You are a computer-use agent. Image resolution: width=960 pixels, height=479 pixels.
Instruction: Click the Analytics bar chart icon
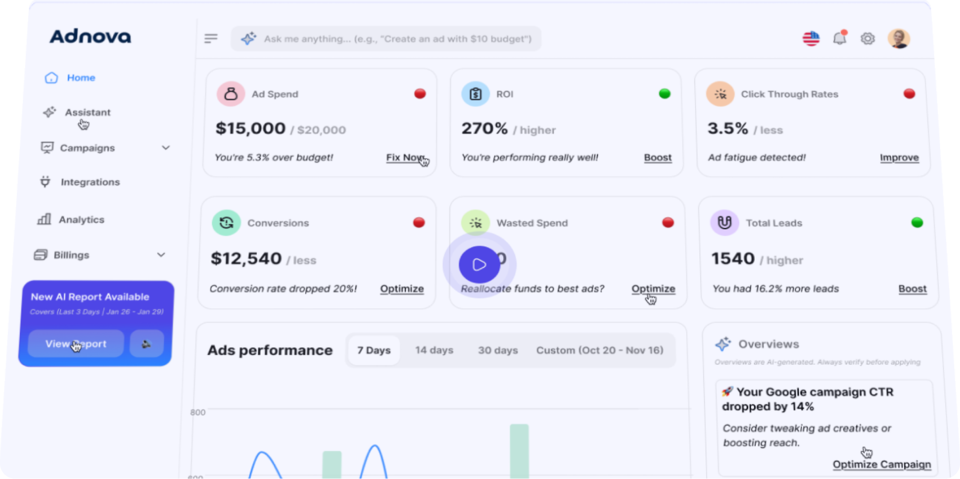tap(44, 219)
